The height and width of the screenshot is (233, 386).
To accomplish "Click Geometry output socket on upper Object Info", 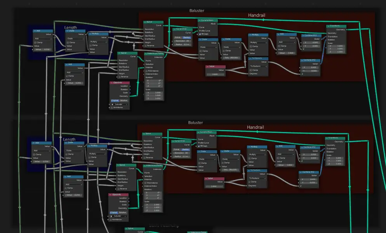I will pyautogui.click(x=130, y=96).
